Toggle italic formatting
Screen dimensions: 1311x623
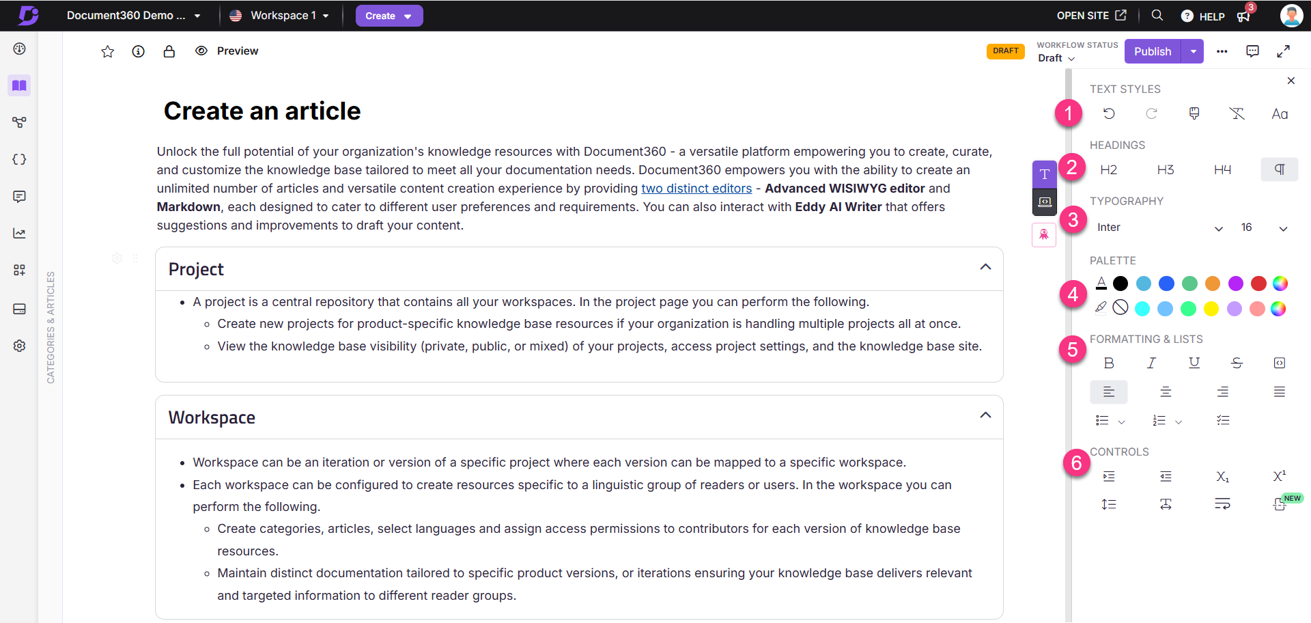(x=1151, y=363)
